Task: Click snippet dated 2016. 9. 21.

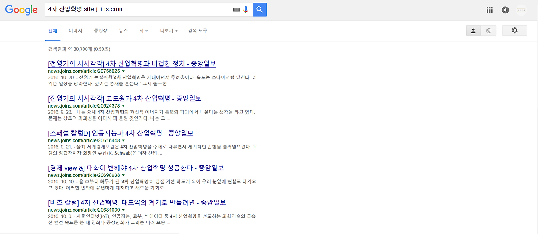Action: [x=152, y=150]
